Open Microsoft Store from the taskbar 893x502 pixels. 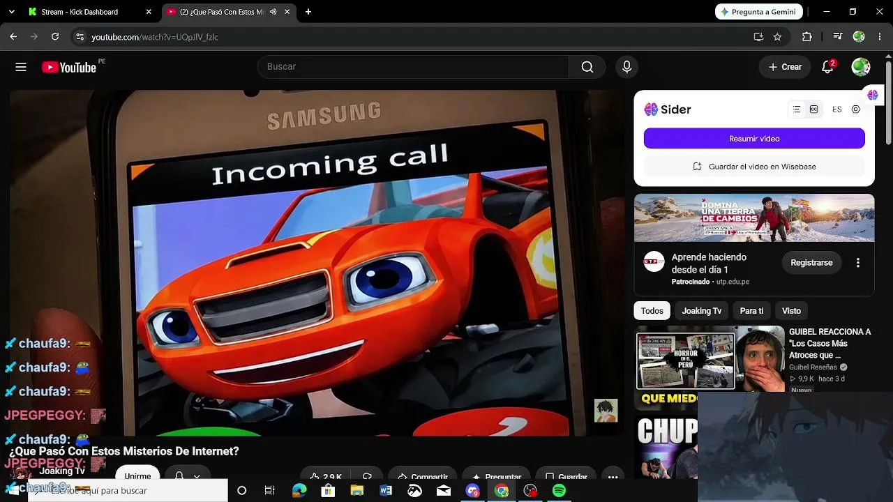[328, 491]
